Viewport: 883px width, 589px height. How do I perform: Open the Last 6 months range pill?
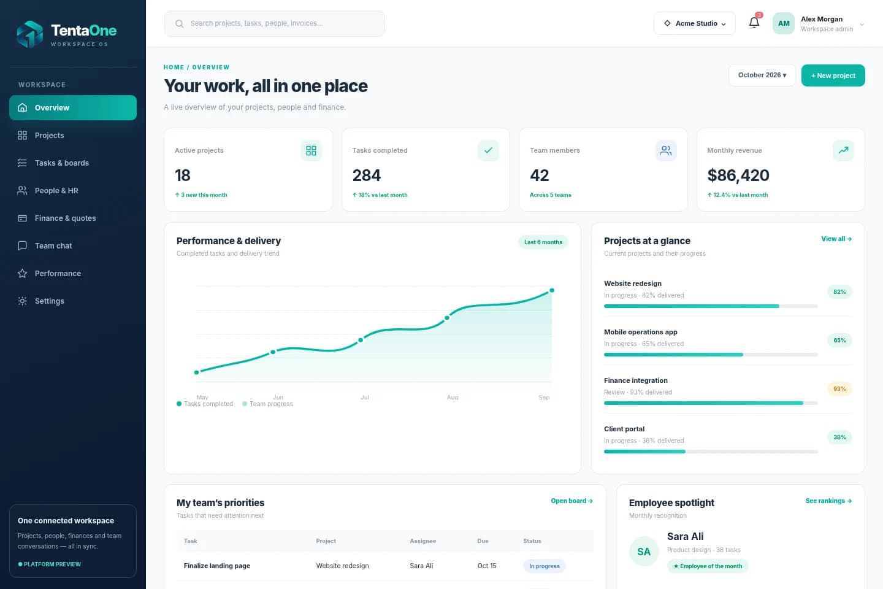(543, 242)
